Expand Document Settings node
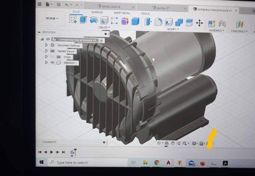 (46, 45)
